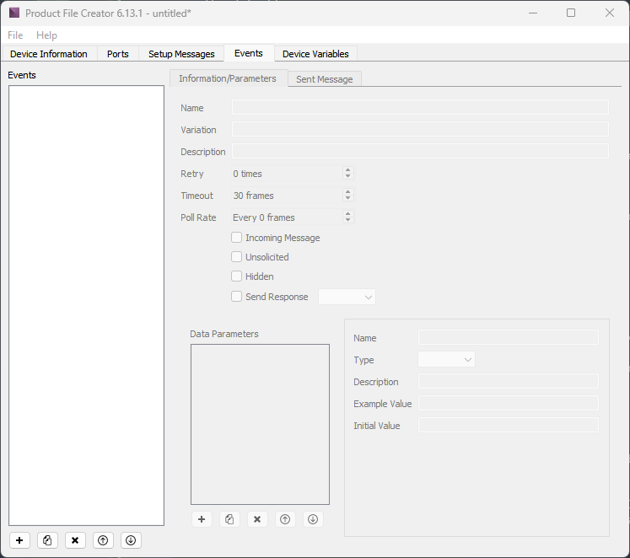
Task: Add a new data parameter
Action: tap(202, 519)
